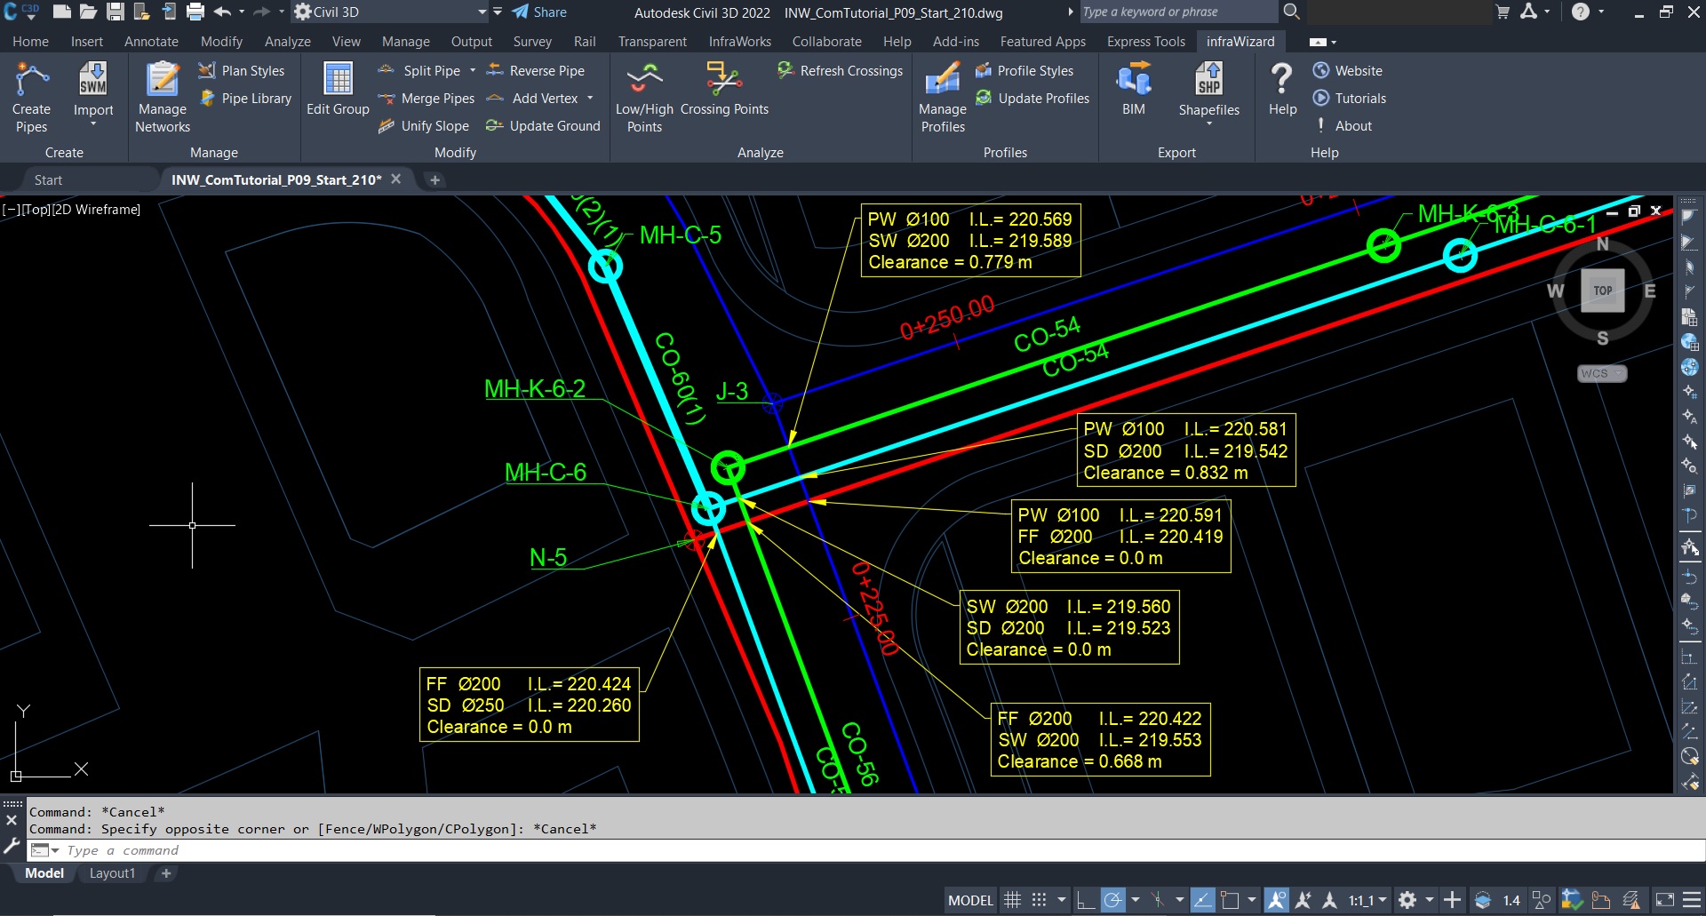
Task: Open Manage Profiles
Action: click(943, 98)
